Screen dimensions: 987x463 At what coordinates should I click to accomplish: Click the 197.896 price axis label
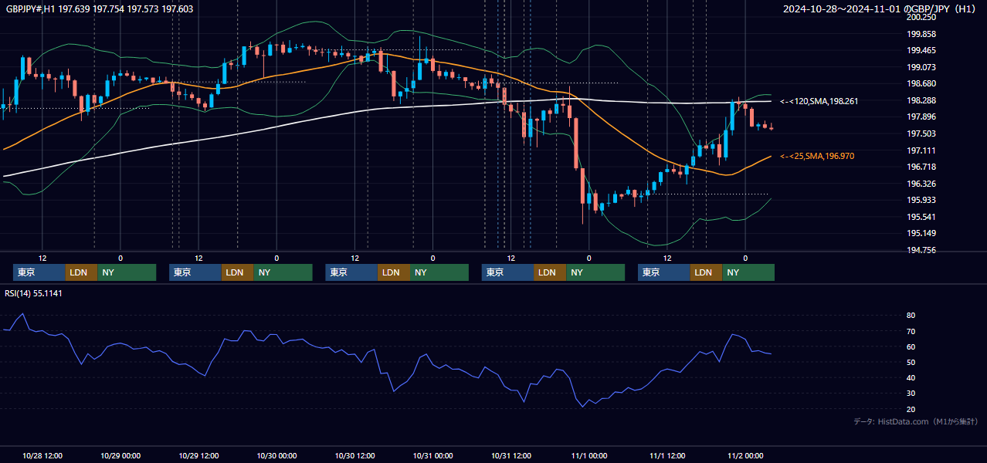click(x=921, y=117)
